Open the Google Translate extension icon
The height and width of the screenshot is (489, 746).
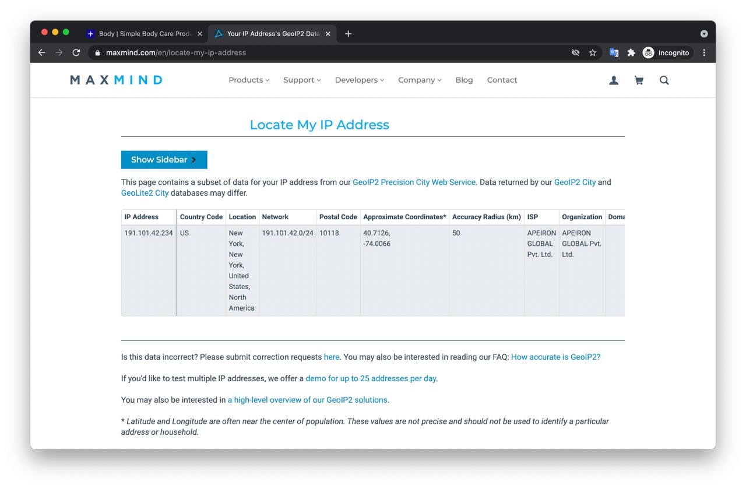coord(614,52)
